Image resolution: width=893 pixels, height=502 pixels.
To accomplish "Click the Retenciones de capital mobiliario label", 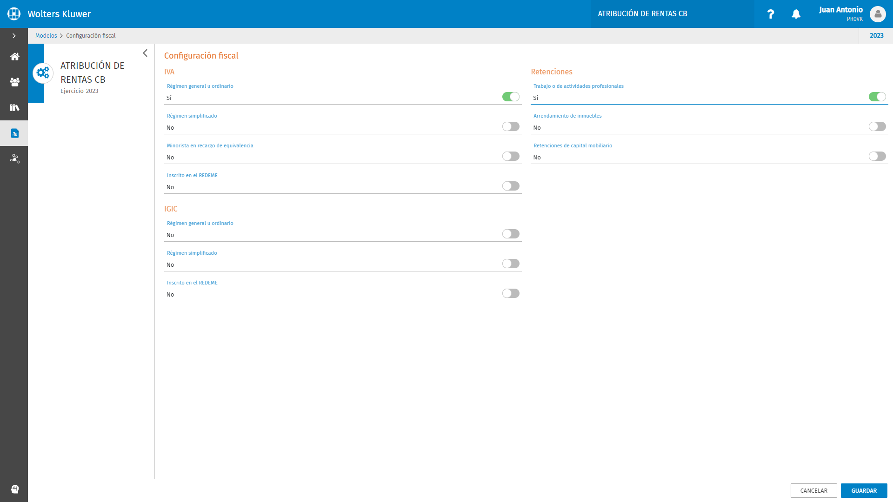I will click(573, 145).
